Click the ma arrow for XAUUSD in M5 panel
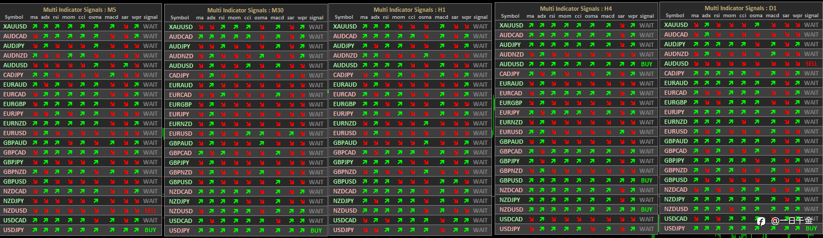The height and width of the screenshot is (238, 823). point(35,26)
